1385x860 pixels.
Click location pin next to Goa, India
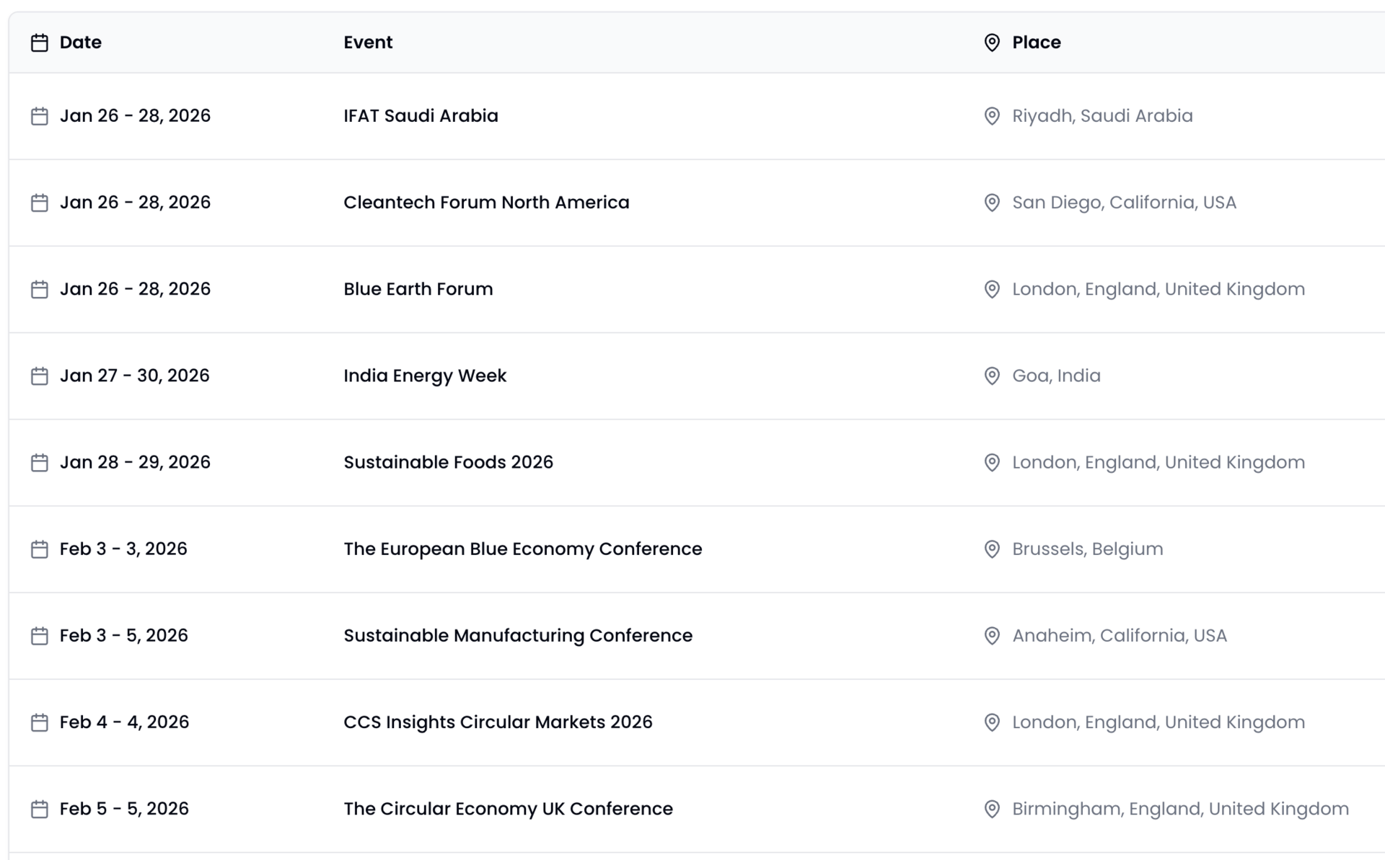(992, 376)
